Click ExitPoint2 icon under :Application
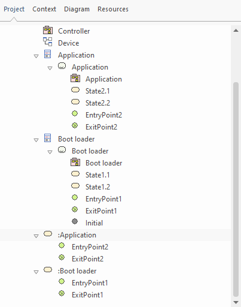The width and height of the screenshot is (241, 307). click(62, 257)
